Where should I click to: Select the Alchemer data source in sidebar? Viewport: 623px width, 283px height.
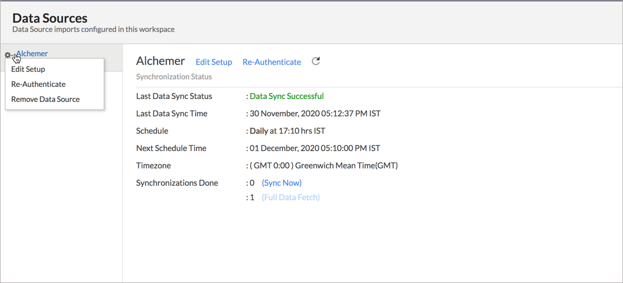(x=32, y=54)
